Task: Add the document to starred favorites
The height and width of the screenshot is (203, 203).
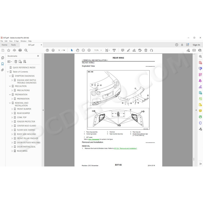Action: tap(8, 50)
